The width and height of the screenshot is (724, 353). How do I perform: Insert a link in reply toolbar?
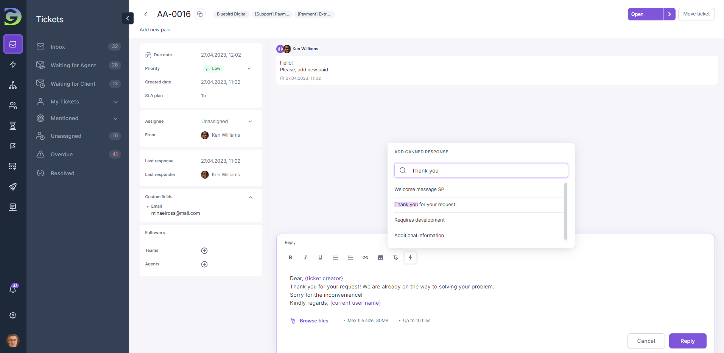click(x=365, y=258)
